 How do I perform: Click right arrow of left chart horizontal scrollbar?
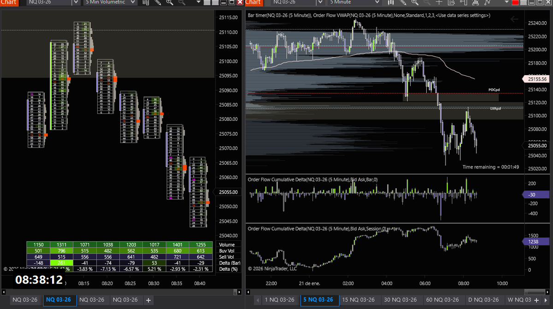tap(238, 292)
